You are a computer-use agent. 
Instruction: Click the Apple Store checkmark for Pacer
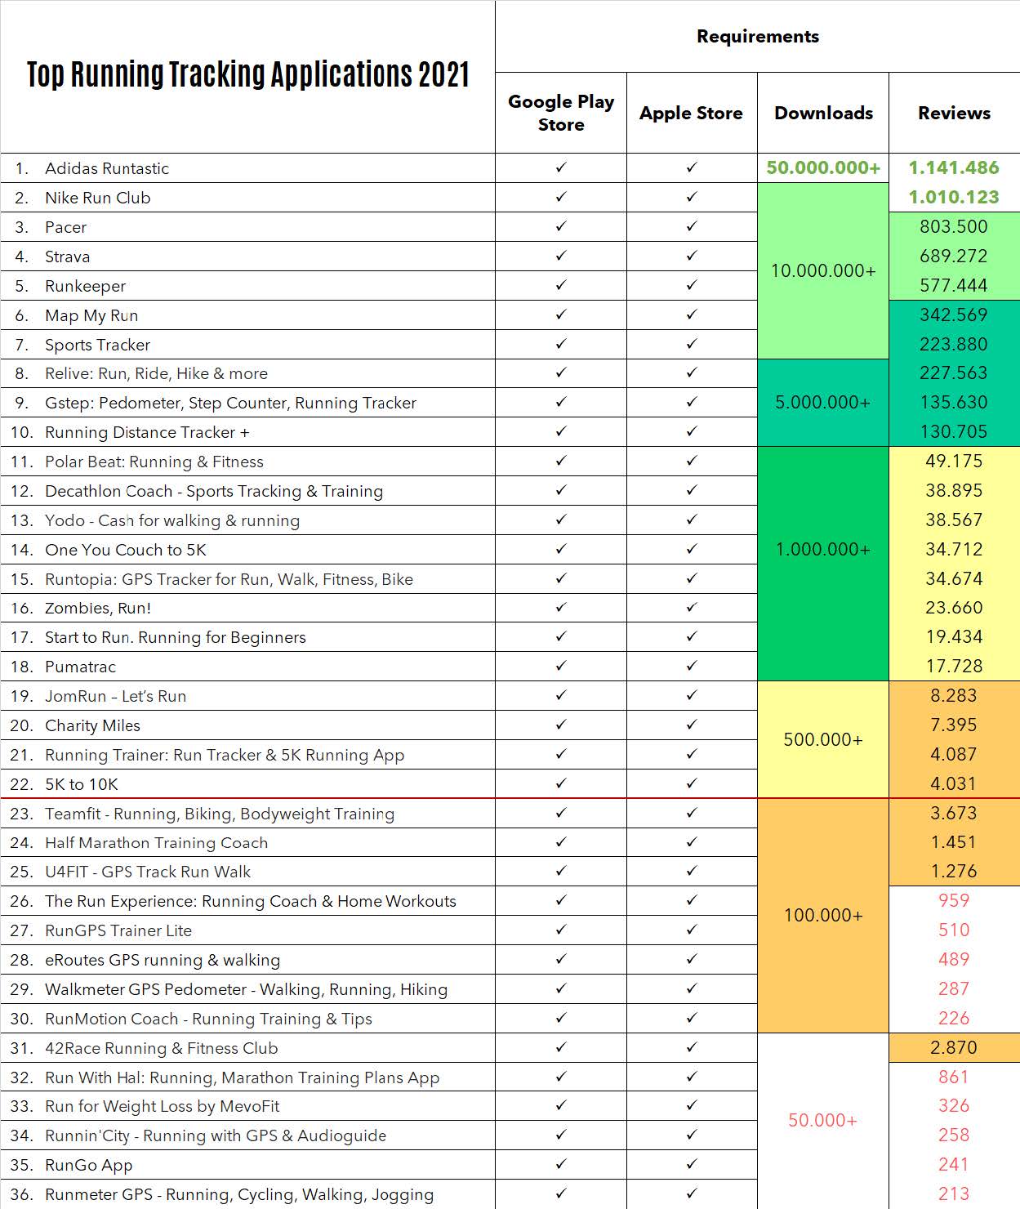click(692, 226)
